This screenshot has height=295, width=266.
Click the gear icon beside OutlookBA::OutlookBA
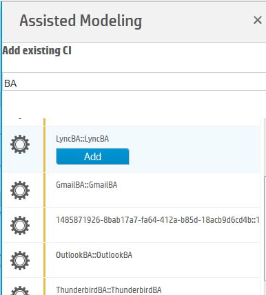(20, 261)
